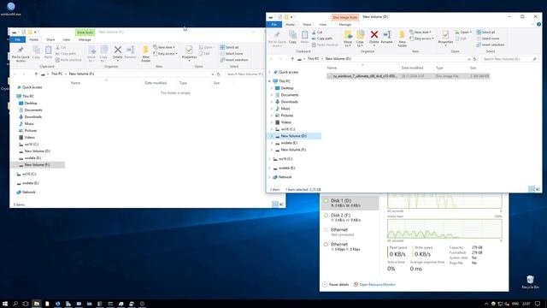Click Fewer details in Task Manager
This screenshot has width=547, height=308.
tap(336, 285)
